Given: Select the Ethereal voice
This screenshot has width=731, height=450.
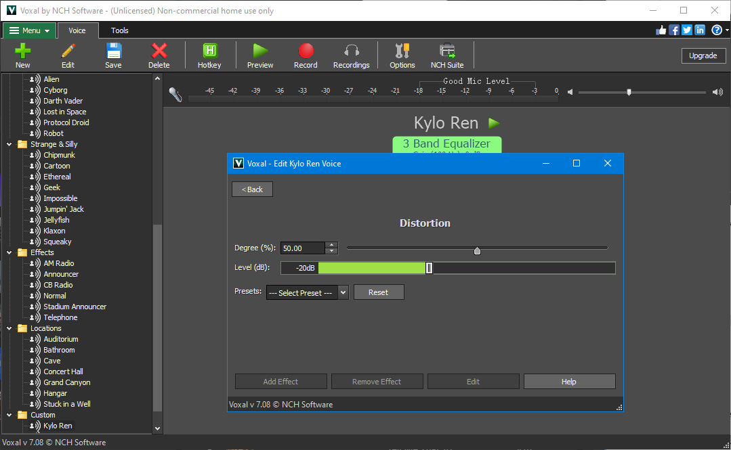Looking at the screenshot, I should tap(57, 177).
